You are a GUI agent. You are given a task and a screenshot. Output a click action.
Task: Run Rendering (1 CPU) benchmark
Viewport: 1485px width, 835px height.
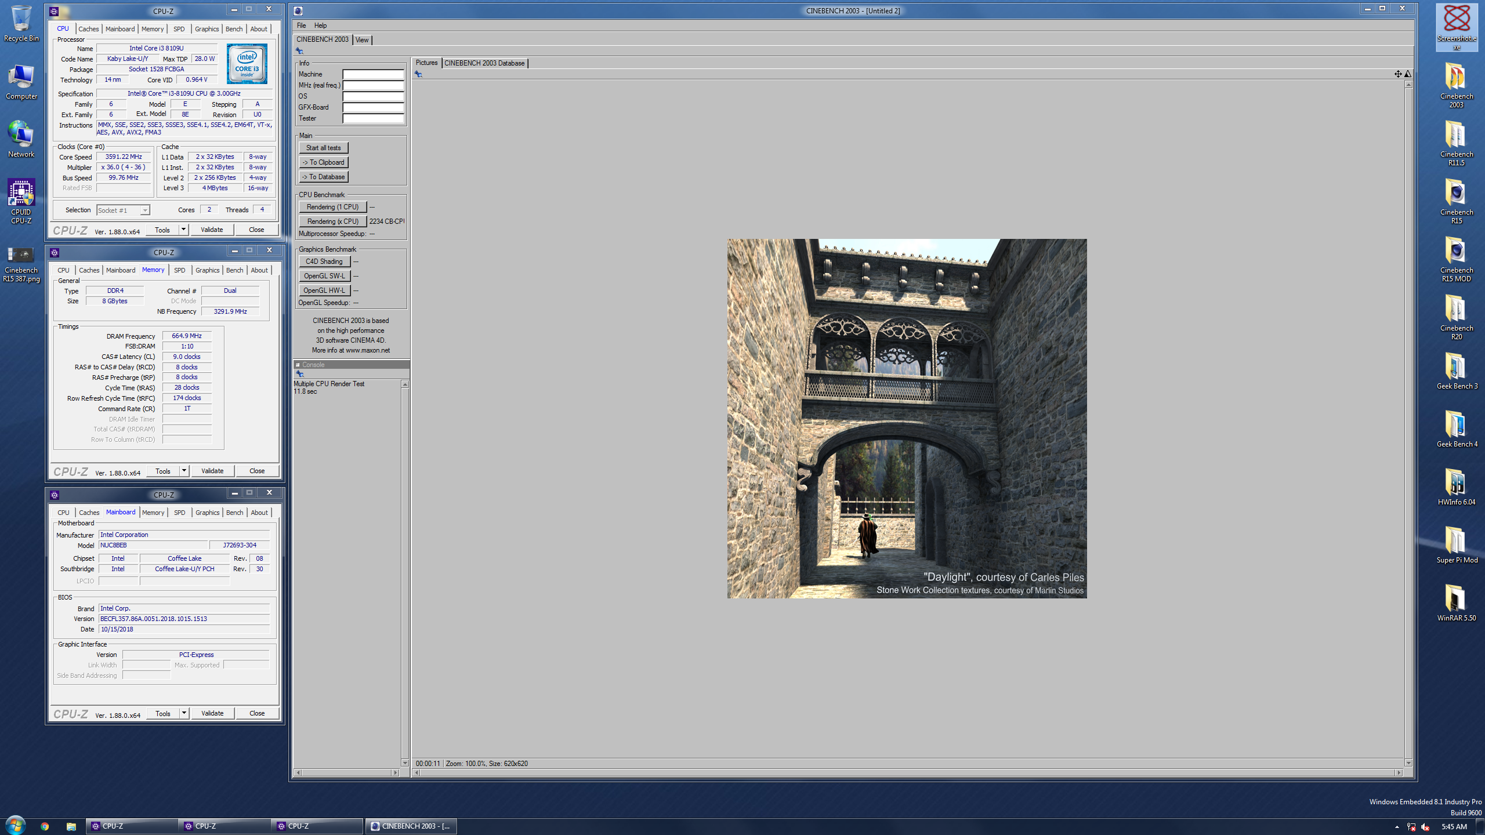333,207
